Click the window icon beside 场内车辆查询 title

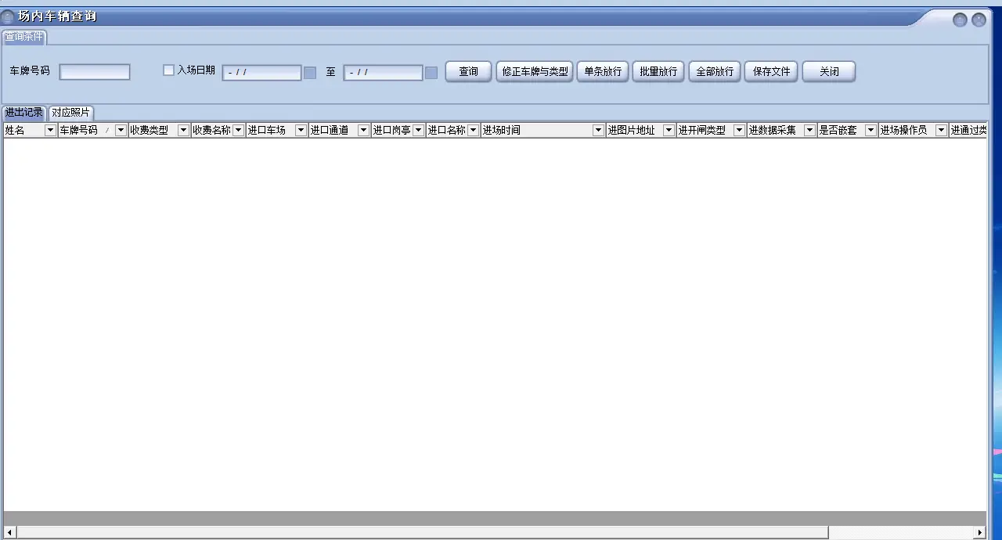[x=8, y=16]
